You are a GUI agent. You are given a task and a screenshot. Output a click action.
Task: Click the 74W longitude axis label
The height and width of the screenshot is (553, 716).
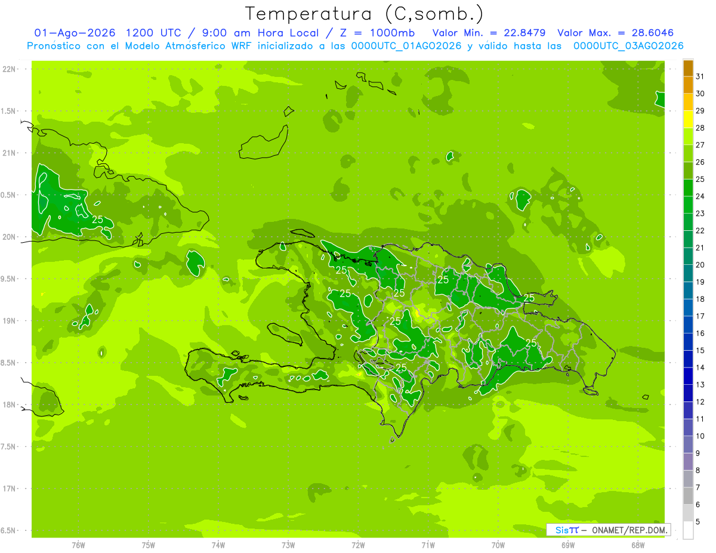pyautogui.click(x=218, y=545)
